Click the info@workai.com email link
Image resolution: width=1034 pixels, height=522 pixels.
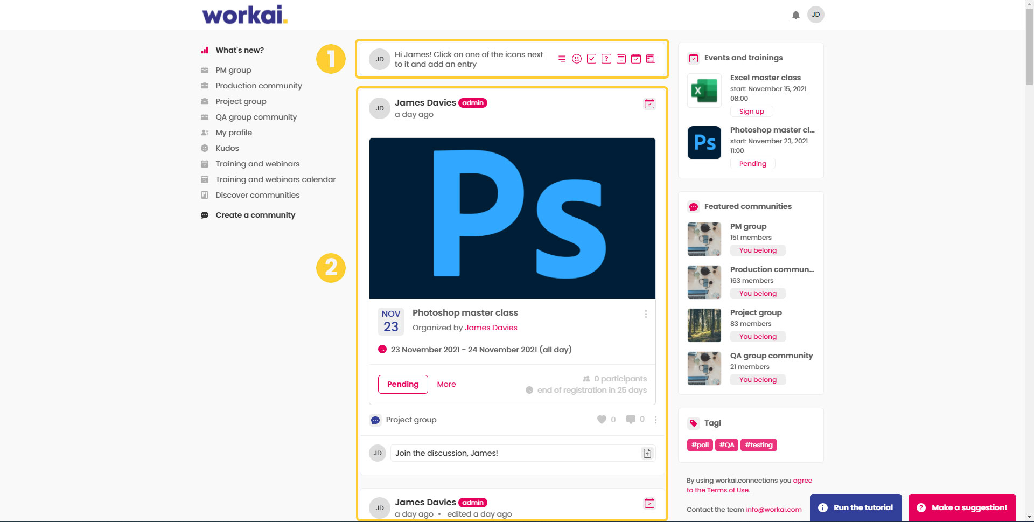(774, 510)
